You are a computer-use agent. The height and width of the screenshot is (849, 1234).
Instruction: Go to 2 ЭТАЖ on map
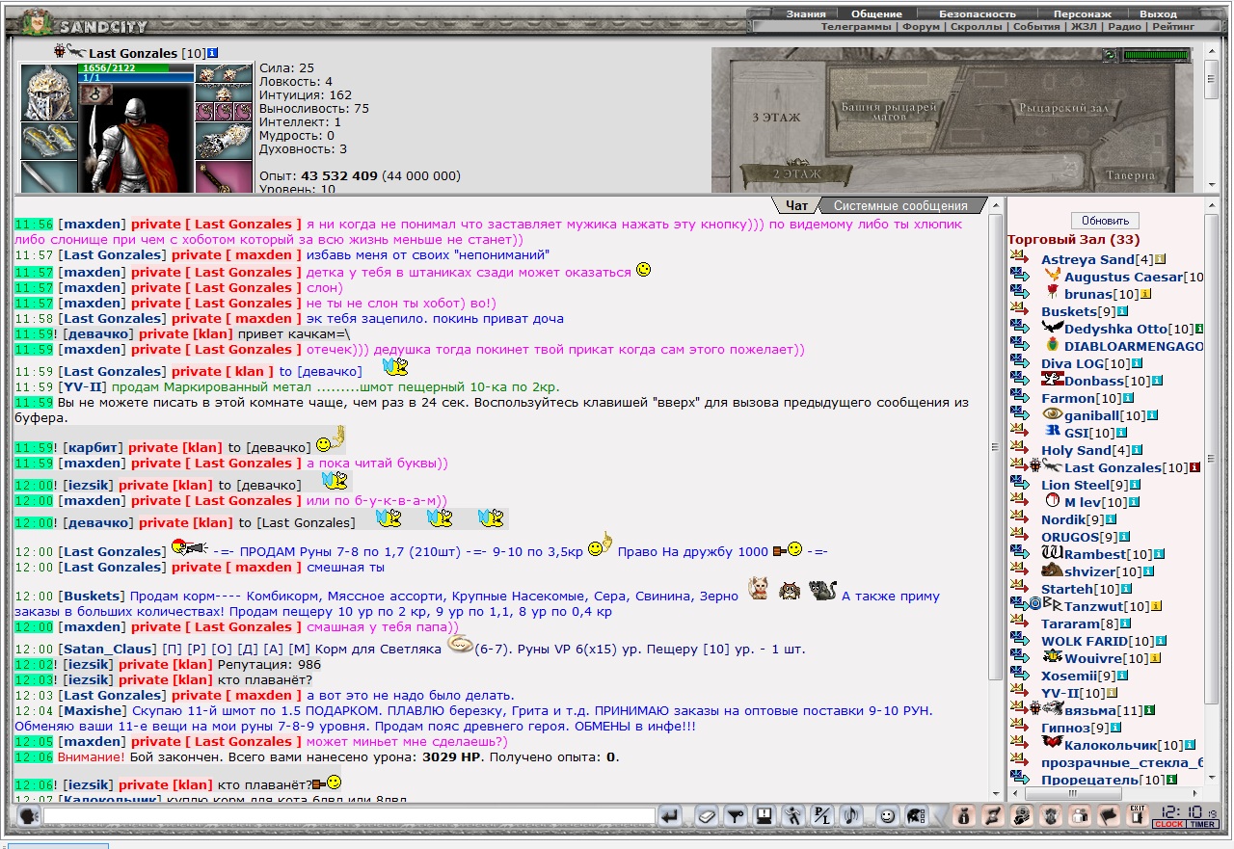point(796,175)
